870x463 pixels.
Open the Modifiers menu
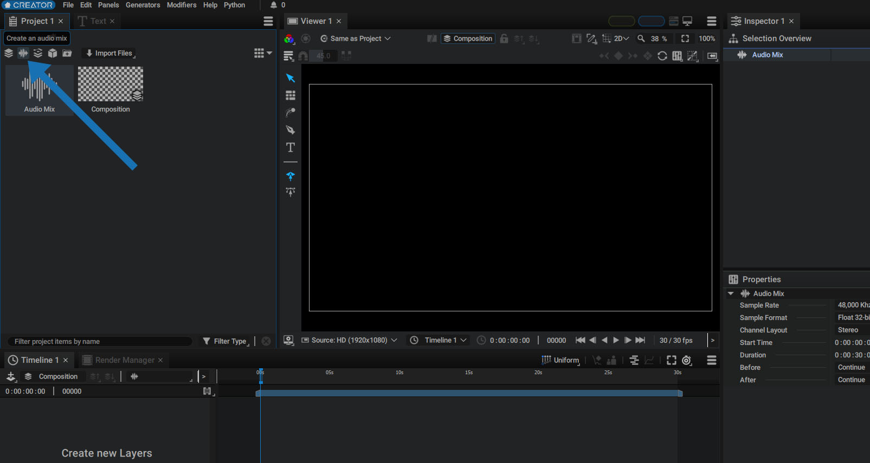tap(182, 5)
